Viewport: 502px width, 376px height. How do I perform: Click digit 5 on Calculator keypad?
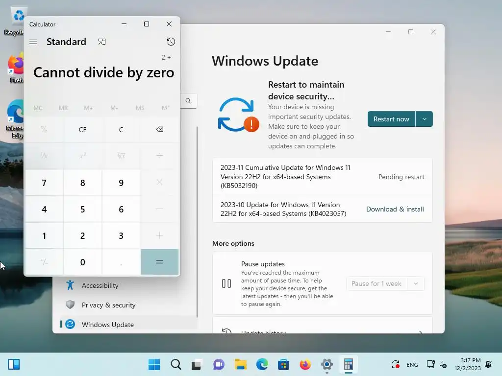82,209
